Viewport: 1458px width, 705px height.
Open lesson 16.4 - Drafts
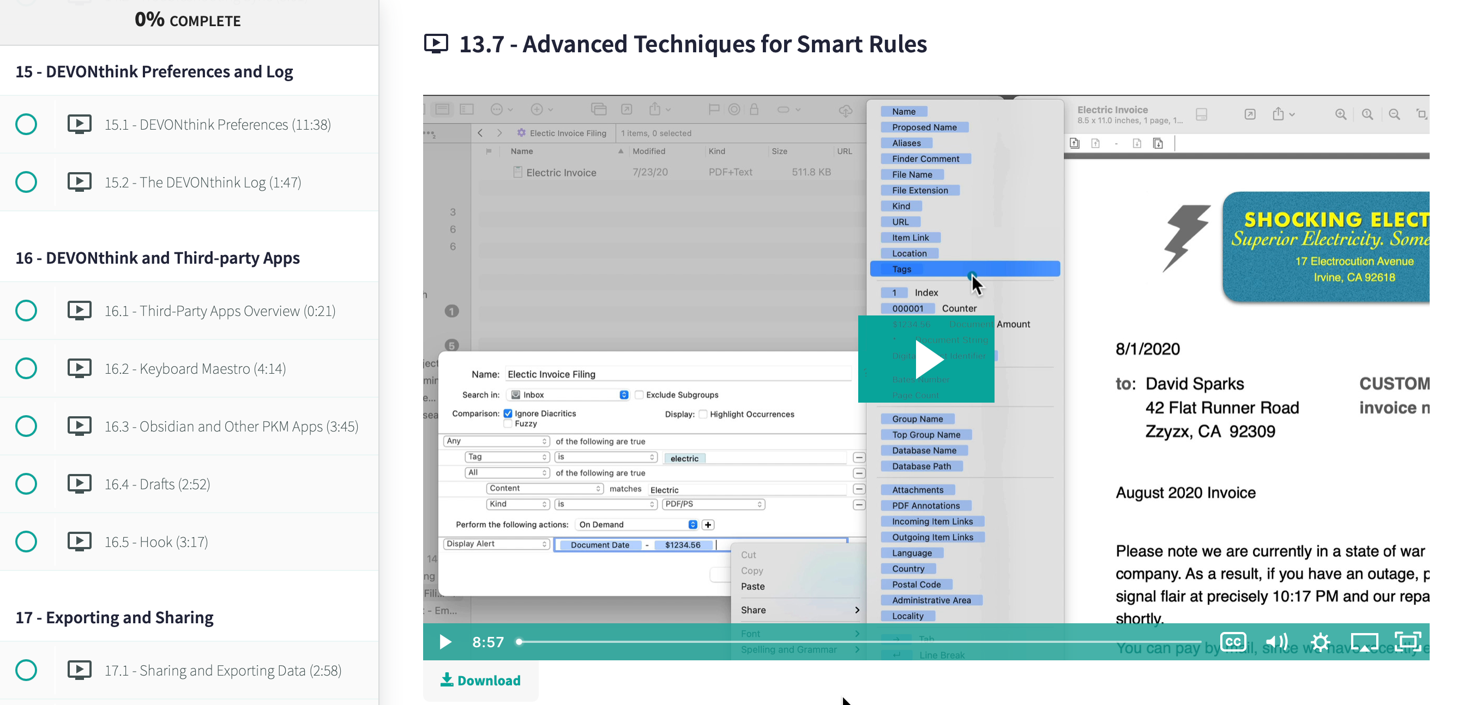[157, 484]
